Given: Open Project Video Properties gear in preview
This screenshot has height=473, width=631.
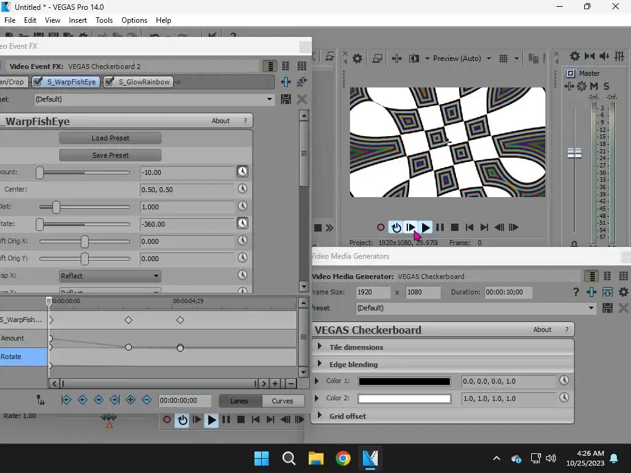Looking at the screenshot, I should point(357,59).
